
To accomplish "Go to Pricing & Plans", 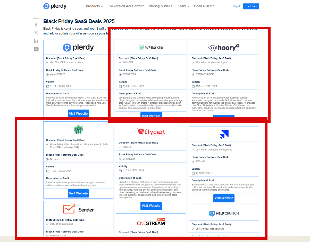I will click(x=161, y=6).
